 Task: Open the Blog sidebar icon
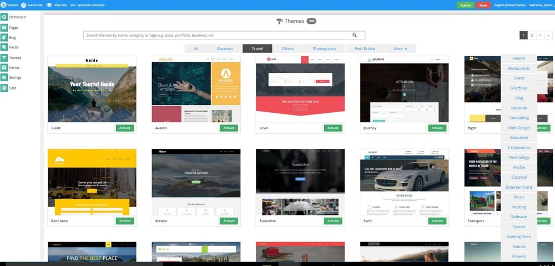coord(4,38)
